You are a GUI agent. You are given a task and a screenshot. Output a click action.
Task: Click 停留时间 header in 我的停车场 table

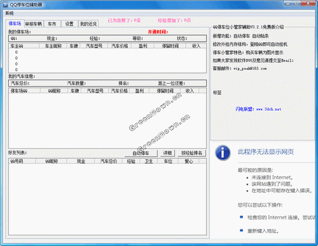[170, 46]
